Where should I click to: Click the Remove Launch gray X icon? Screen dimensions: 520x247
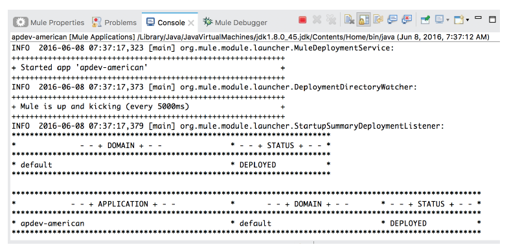(317, 20)
